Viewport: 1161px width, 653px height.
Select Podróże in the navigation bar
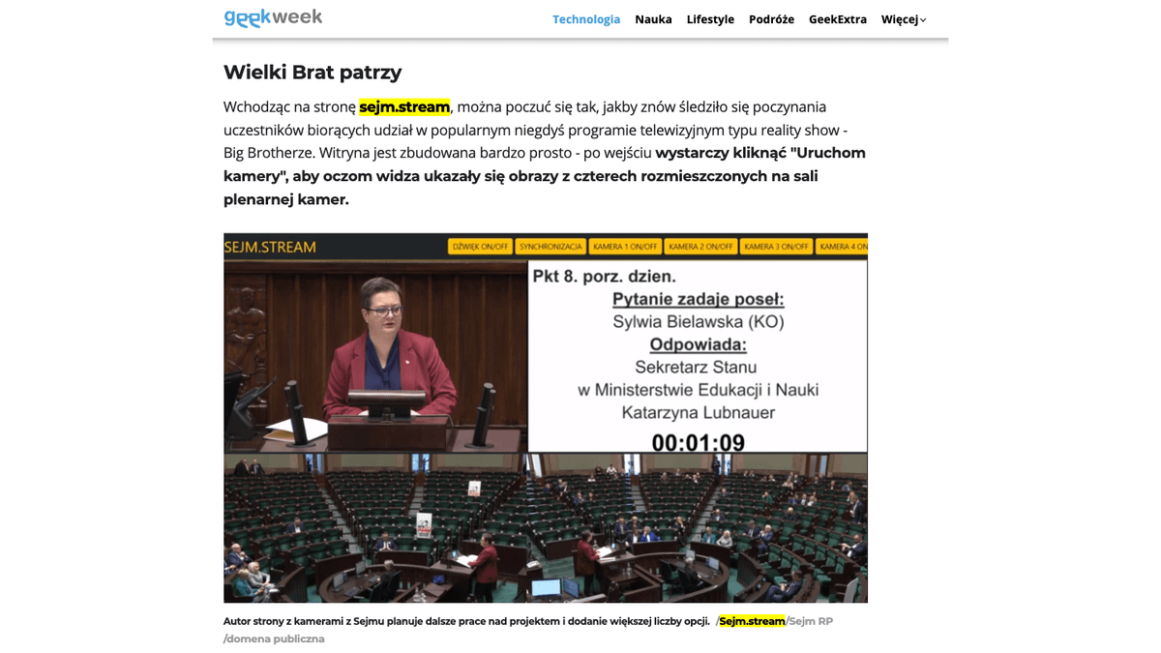click(x=771, y=19)
